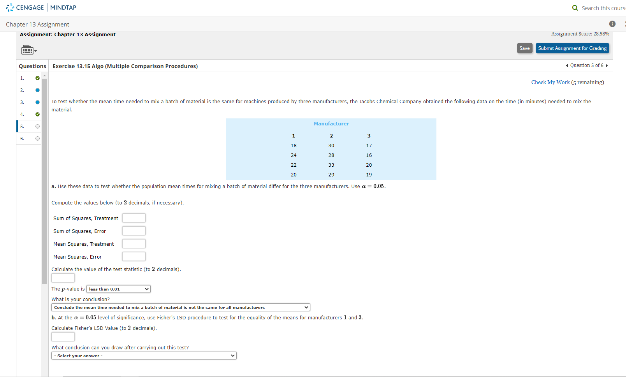This screenshot has width=626, height=377.
Task: Click table value 18 under manufacturer 1
Action: [x=294, y=146]
